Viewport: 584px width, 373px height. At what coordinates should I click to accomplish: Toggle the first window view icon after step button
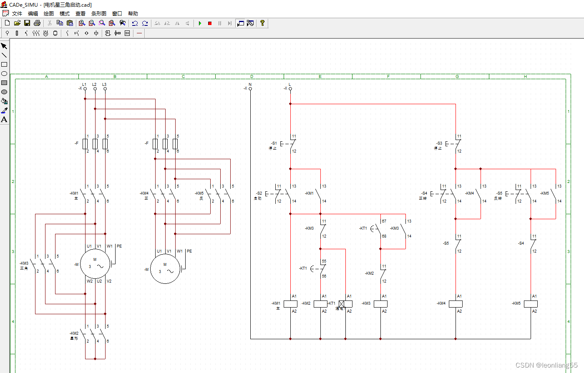pos(240,23)
